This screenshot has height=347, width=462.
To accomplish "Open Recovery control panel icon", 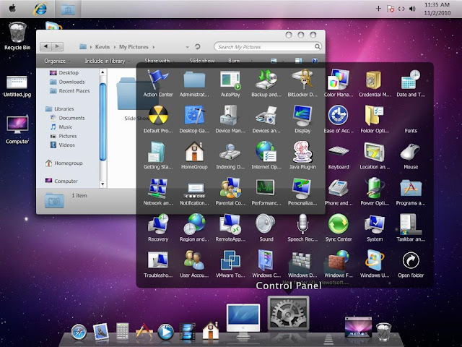I will 158,224.
